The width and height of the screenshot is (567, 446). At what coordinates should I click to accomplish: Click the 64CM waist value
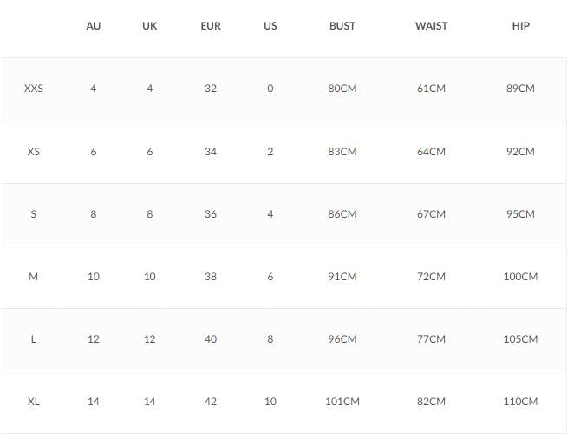pyautogui.click(x=432, y=151)
